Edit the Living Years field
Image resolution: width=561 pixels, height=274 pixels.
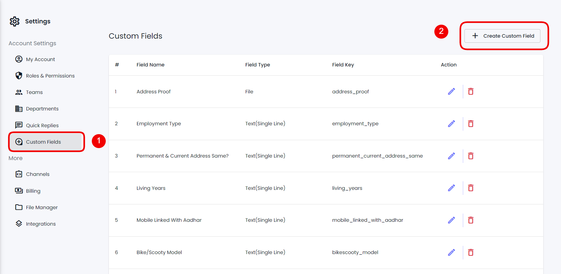pos(451,188)
